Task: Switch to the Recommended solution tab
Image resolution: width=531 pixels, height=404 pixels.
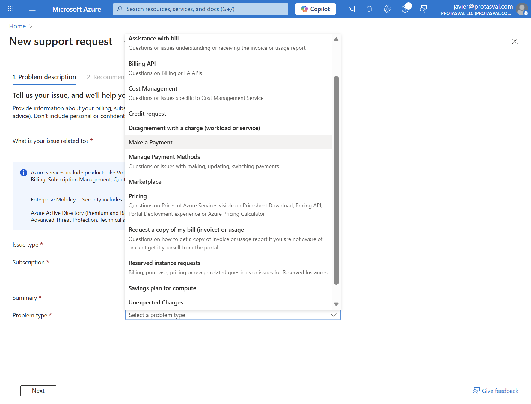Action: pyautogui.click(x=106, y=77)
